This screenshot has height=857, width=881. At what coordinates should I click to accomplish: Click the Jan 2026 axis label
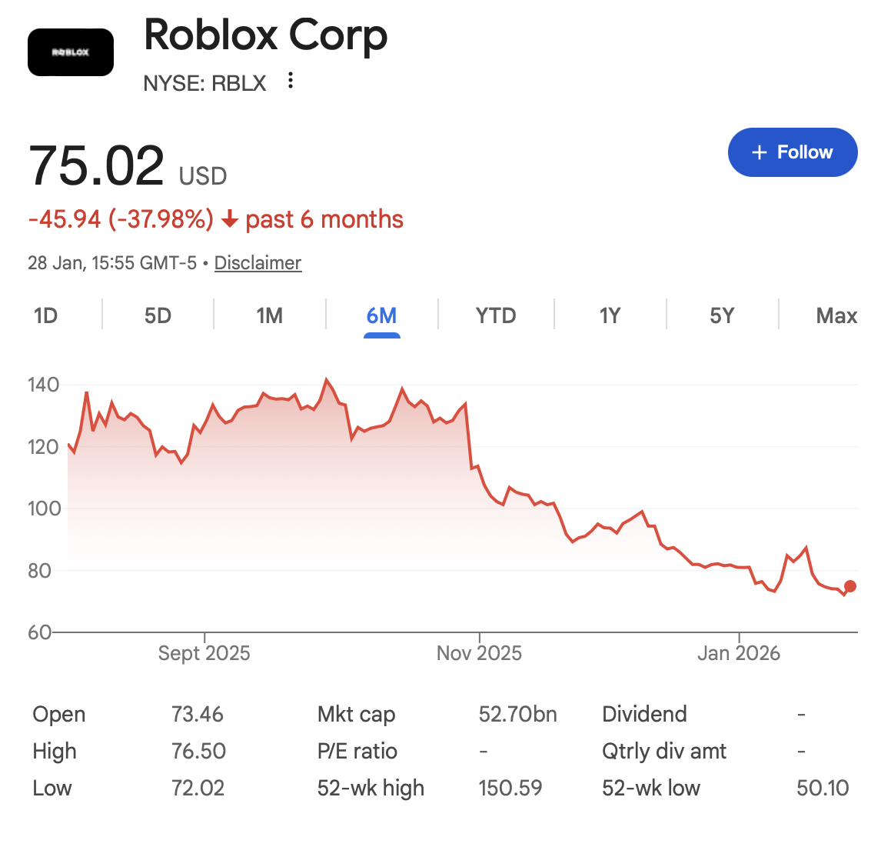coord(739,653)
